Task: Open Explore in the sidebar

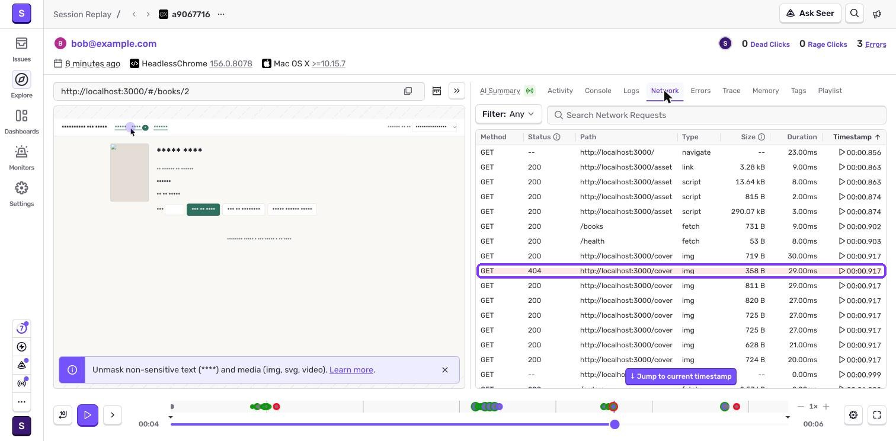Action: pos(21,85)
